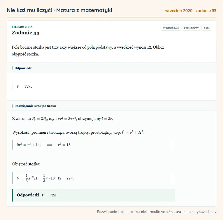This screenshot has width=223, height=220.
Task: Click the STEREOMETRIA category label
Action: 22,27
